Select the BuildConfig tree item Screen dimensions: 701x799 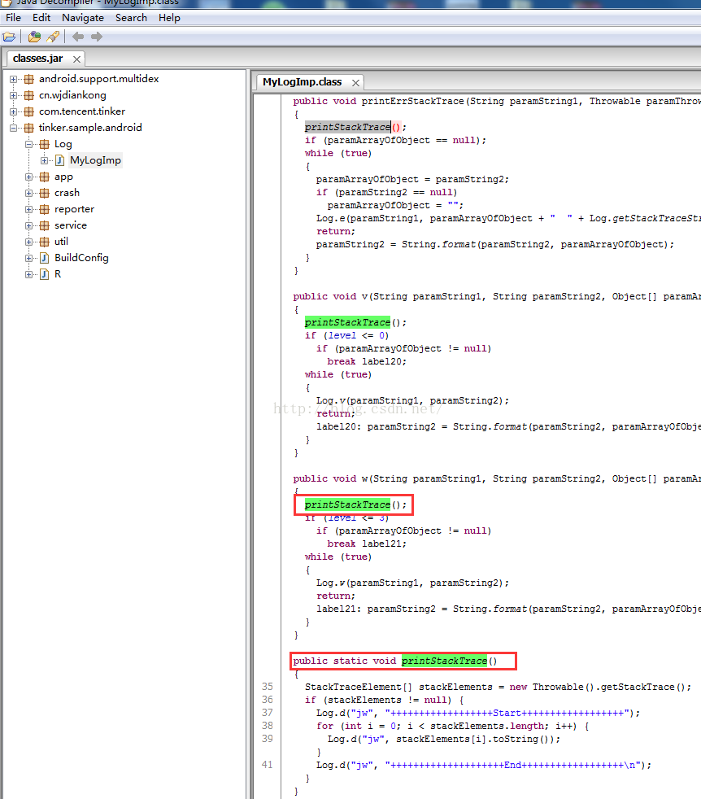(81, 259)
